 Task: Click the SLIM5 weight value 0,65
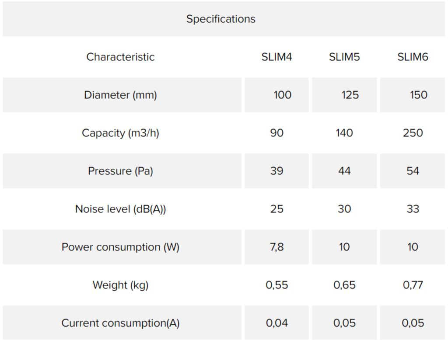point(344,285)
